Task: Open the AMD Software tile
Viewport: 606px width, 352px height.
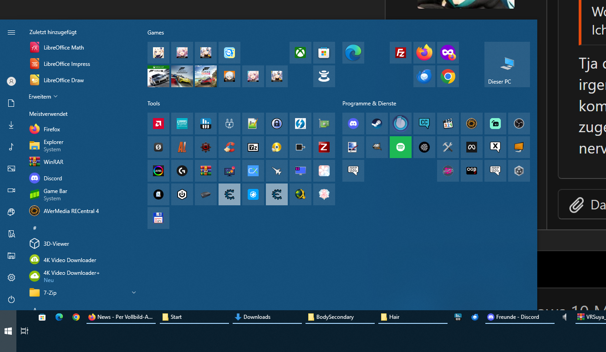Action: coord(158,124)
